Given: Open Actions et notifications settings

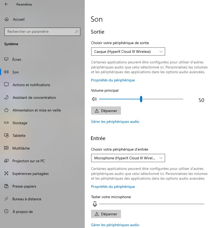Looking at the screenshot, I should click(x=31, y=85).
